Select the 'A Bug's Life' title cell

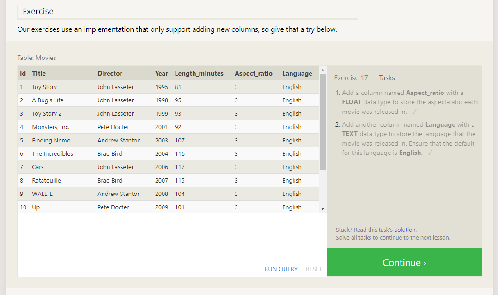pyautogui.click(x=48, y=100)
